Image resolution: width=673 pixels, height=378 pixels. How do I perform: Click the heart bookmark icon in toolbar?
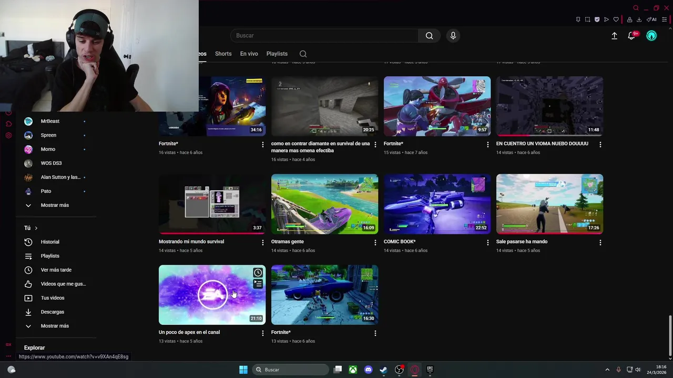coord(616,19)
